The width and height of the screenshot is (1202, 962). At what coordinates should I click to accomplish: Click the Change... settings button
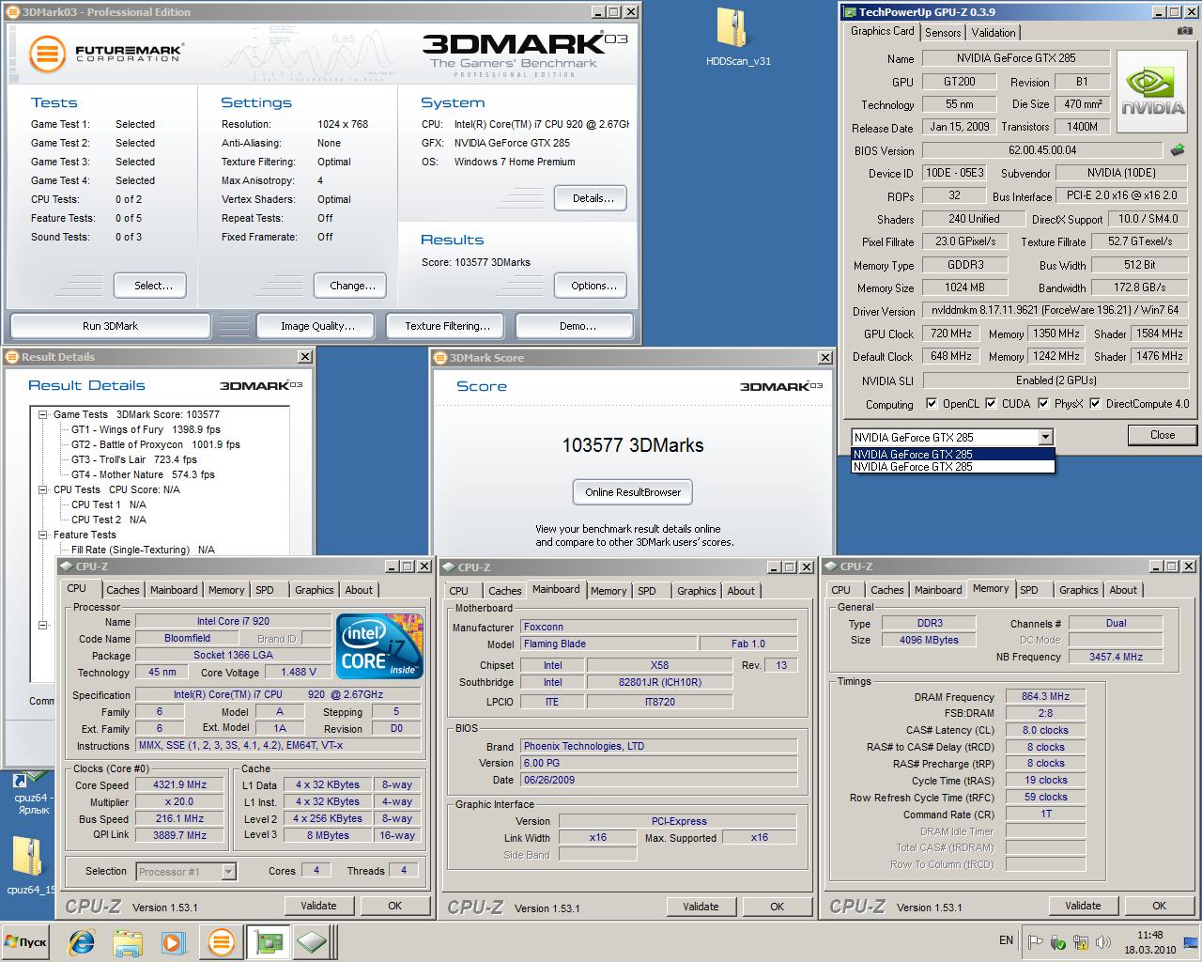click(x=352, y=286)
